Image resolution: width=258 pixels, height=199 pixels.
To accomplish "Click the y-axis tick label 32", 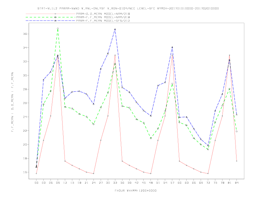I will point(25,61).
